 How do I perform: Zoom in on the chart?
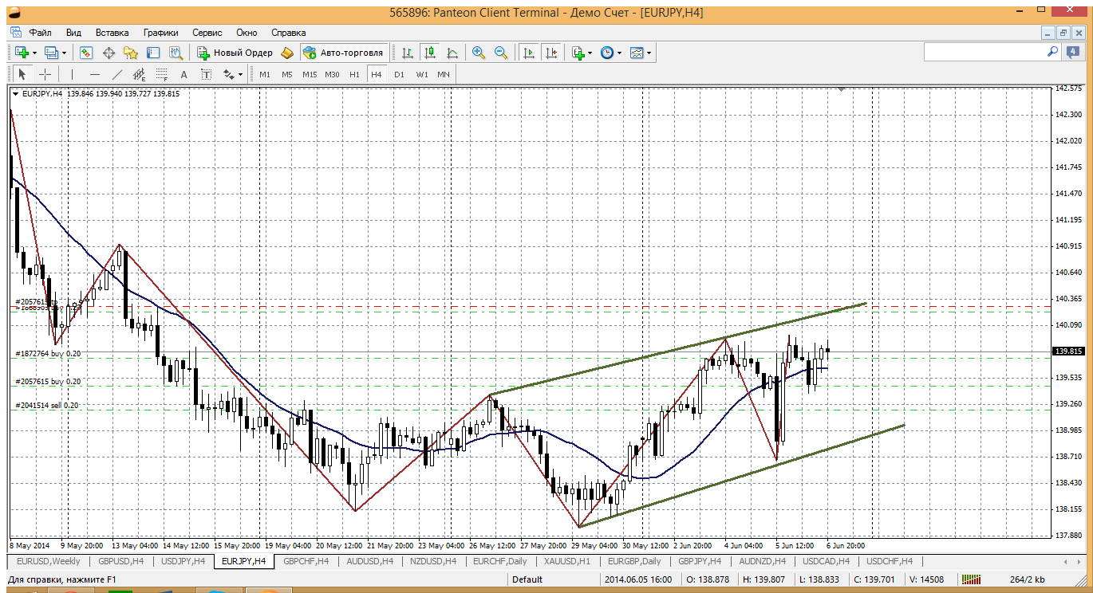(479, 53)
